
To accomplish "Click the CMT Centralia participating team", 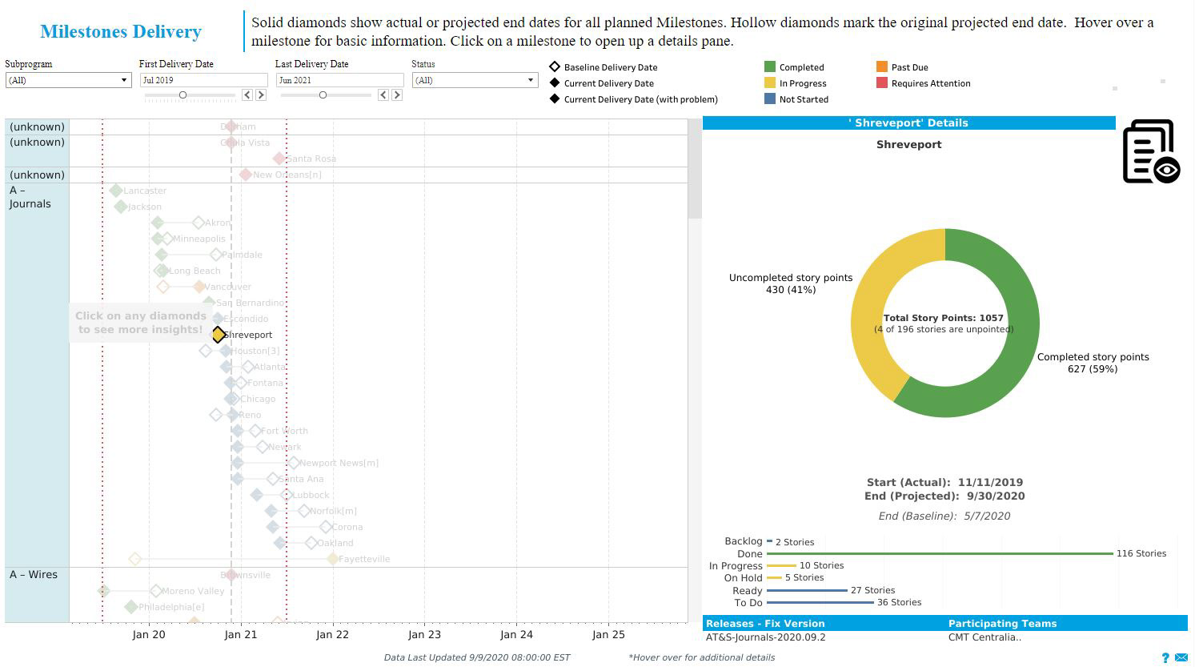I will (x=984, y=637).
